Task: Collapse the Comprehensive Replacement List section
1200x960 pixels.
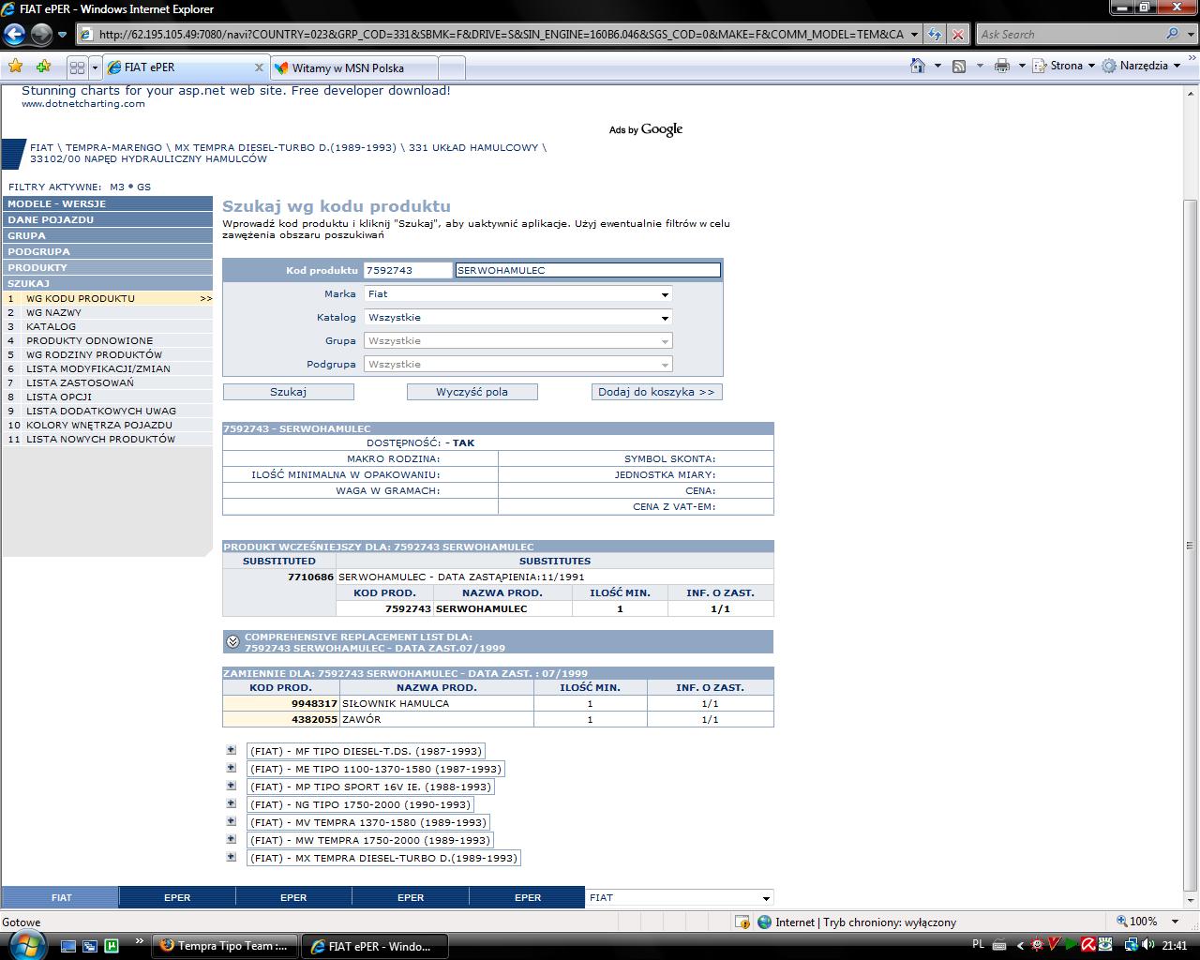Action: [x=232, y=642]
